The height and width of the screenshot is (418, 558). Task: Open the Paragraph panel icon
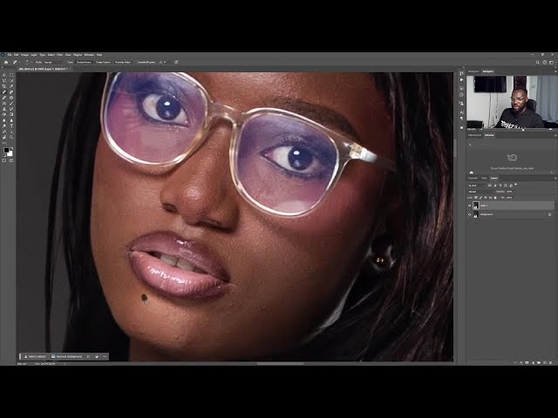(461, 118)
